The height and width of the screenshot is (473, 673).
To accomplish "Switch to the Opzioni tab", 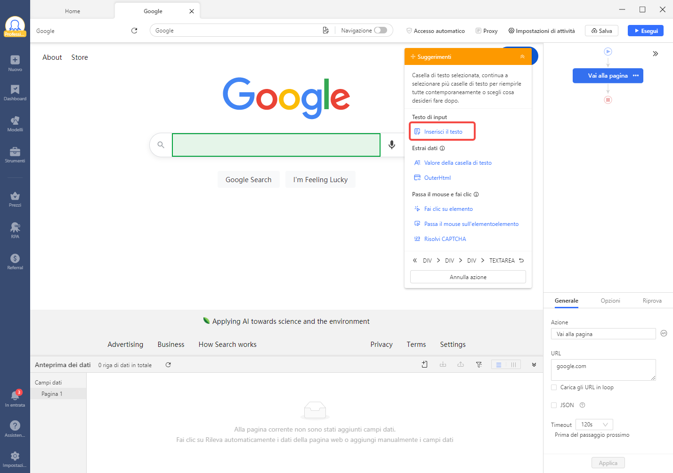I will 610,300.
